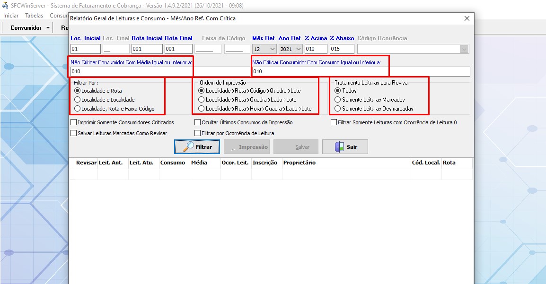Choose Somente Leituras Marcadas radio option
The height and width of the screenshot is (284, 546).
click(337, 100)
